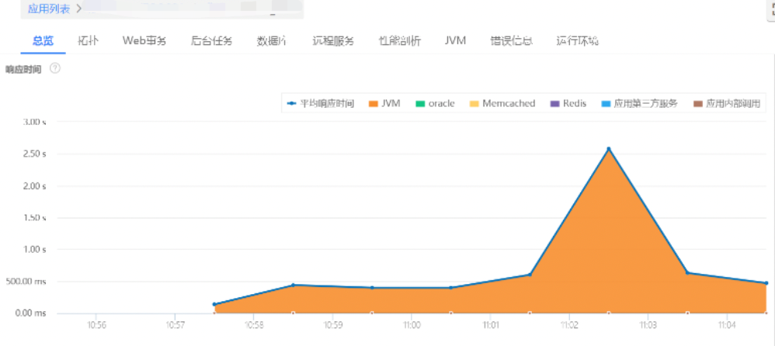Click the breadcrumb chevron after 应用列表

click(79, 9)
